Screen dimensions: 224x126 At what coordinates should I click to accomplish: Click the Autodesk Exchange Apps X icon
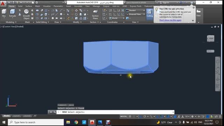coord(181,2)
